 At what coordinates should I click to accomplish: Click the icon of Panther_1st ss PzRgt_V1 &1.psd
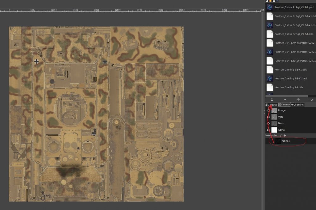click(x=270, y=7)
